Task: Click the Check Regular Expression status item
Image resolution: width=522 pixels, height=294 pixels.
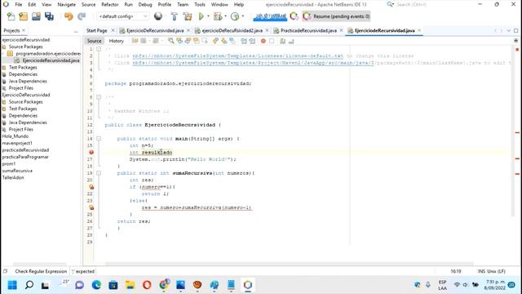Action: (x=41, y=271)
